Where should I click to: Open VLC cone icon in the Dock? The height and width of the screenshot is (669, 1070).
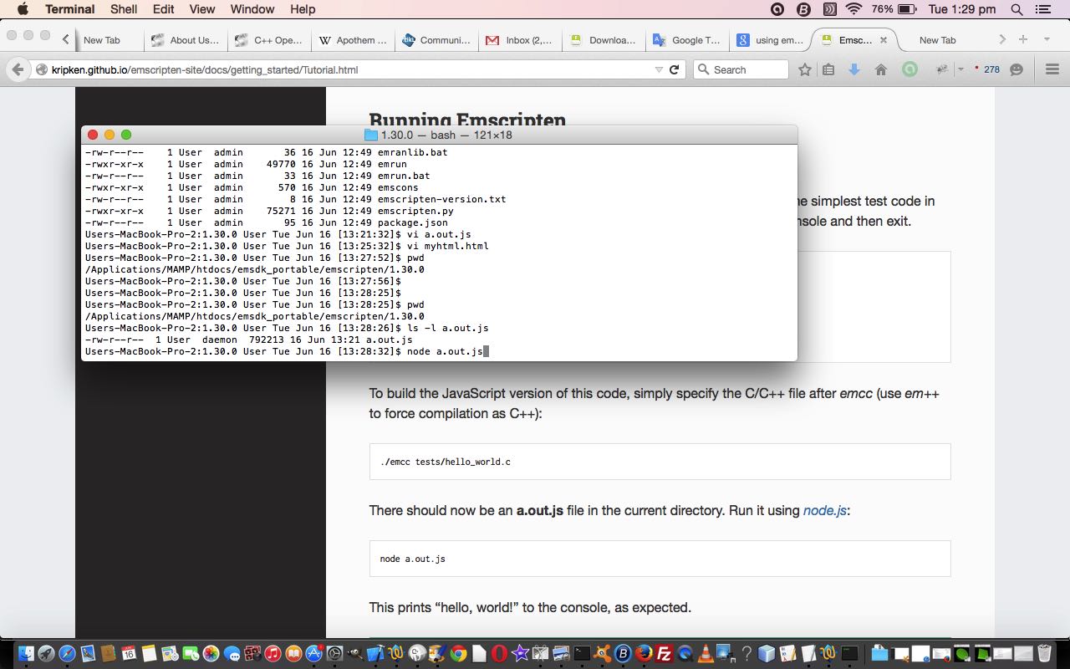706,654
